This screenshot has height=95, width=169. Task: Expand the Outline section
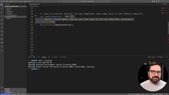tap(15, 89)
